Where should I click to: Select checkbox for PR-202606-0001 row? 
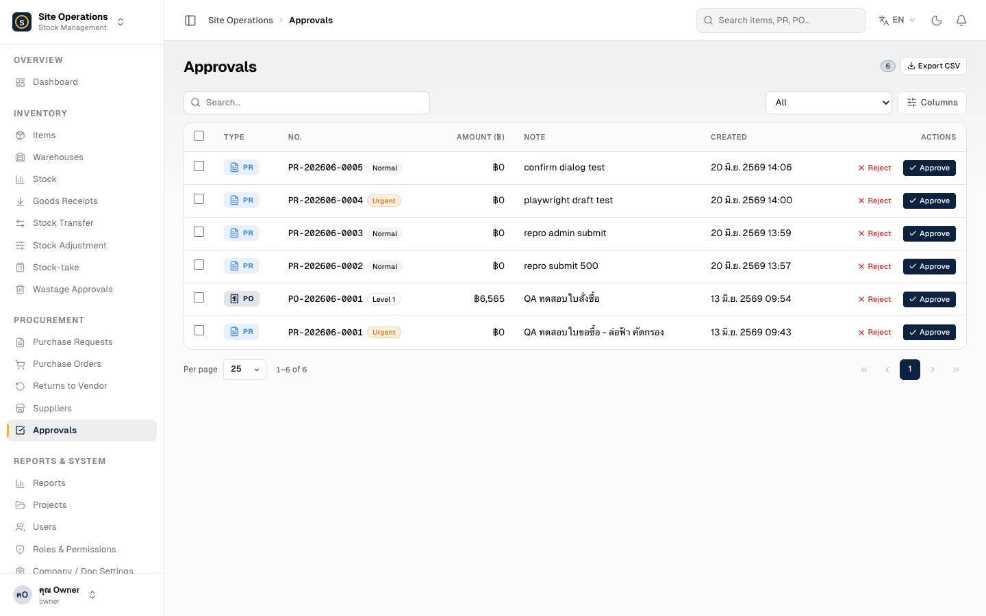(x=199, y=331)
